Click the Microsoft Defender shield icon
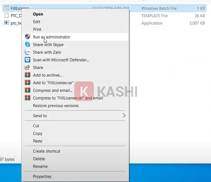The image size is (211, 182). 27,60
